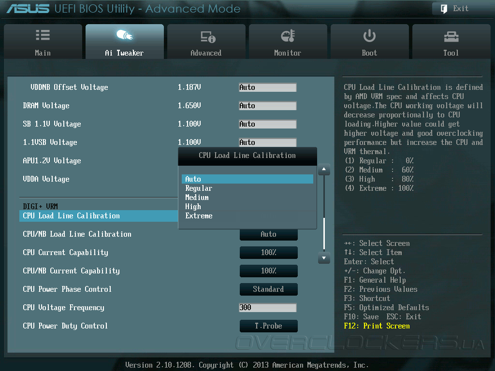Choose Regular load line calibration
The image size is (495, 371).
coord(247,188)
